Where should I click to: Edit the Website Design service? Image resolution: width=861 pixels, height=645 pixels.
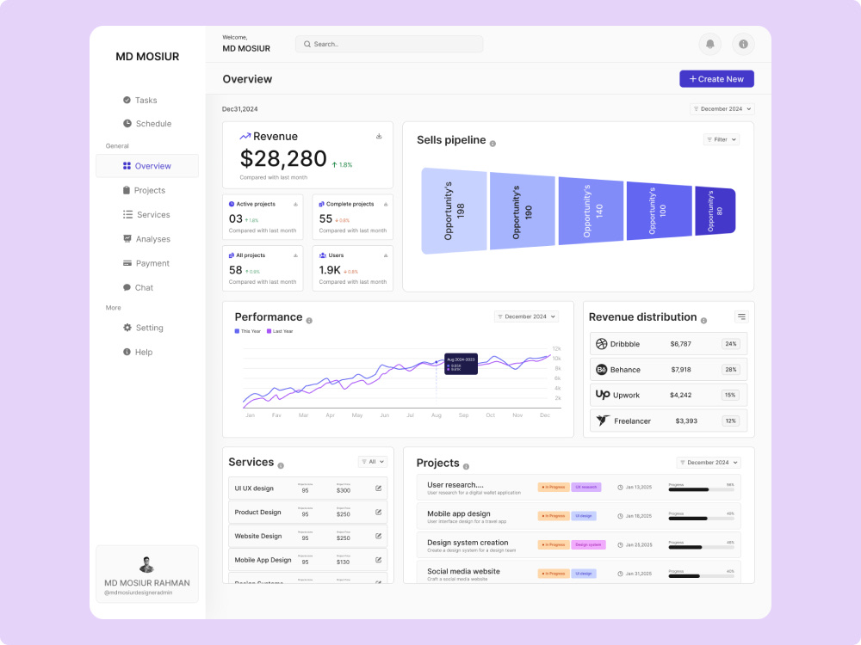point(378,536)
